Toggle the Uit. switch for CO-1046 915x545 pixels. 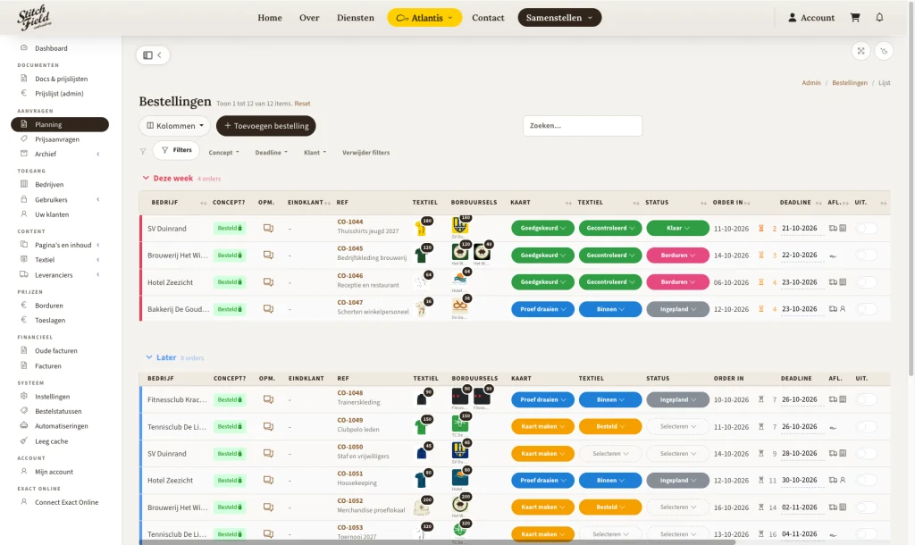tap(867, 281)
